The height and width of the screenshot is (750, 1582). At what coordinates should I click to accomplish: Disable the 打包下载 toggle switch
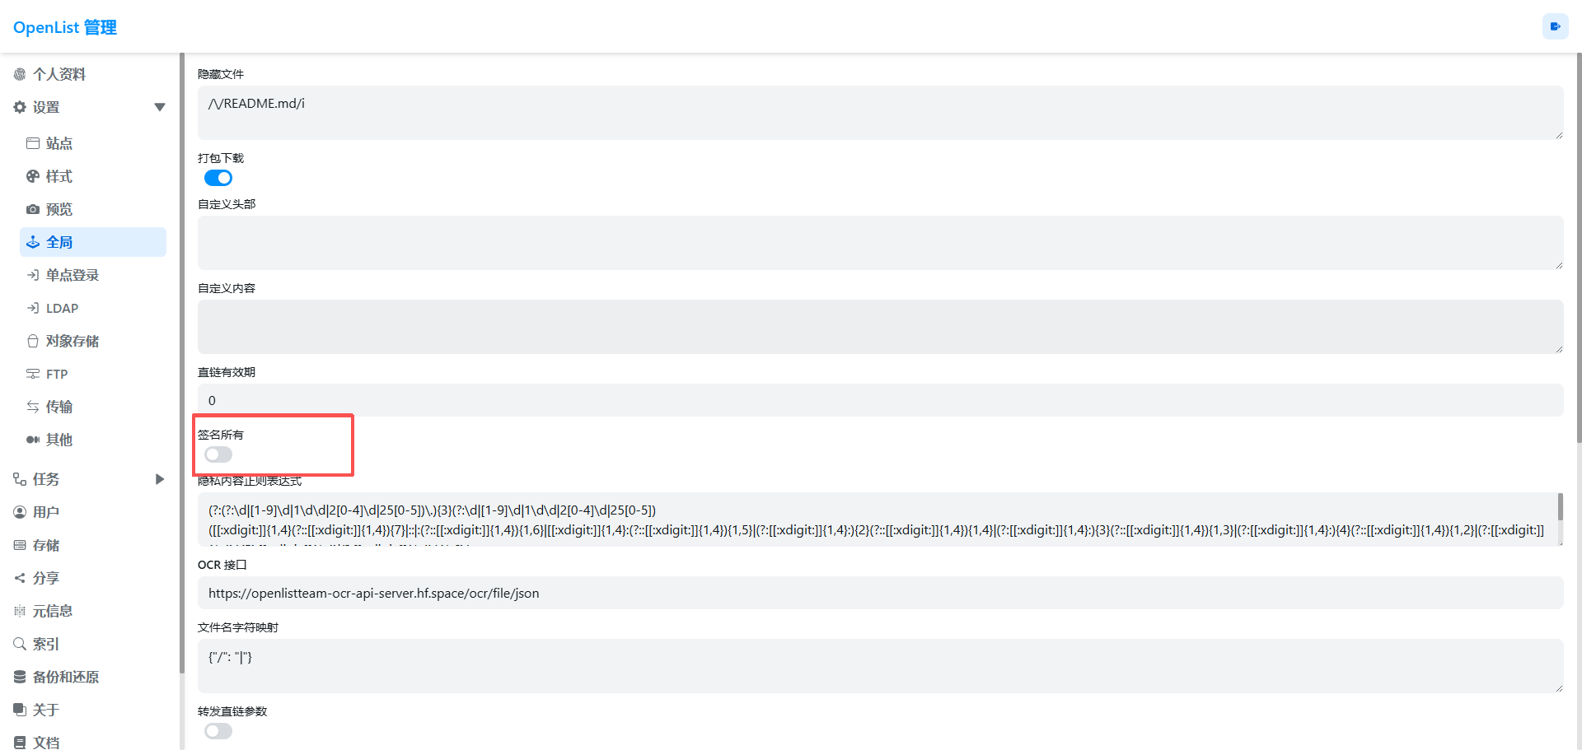[x=218, y=178]
